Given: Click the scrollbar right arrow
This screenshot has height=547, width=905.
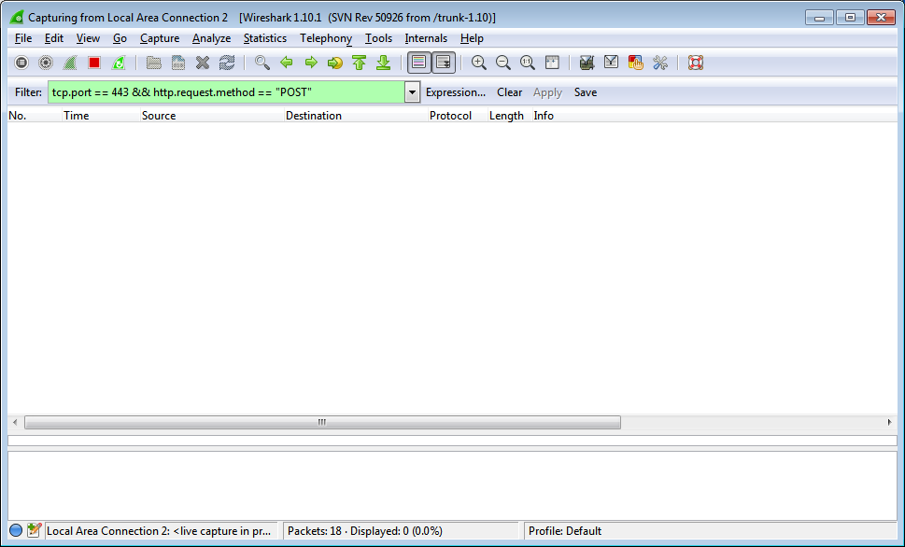Looking at the screenshot, I should [889, 422].
